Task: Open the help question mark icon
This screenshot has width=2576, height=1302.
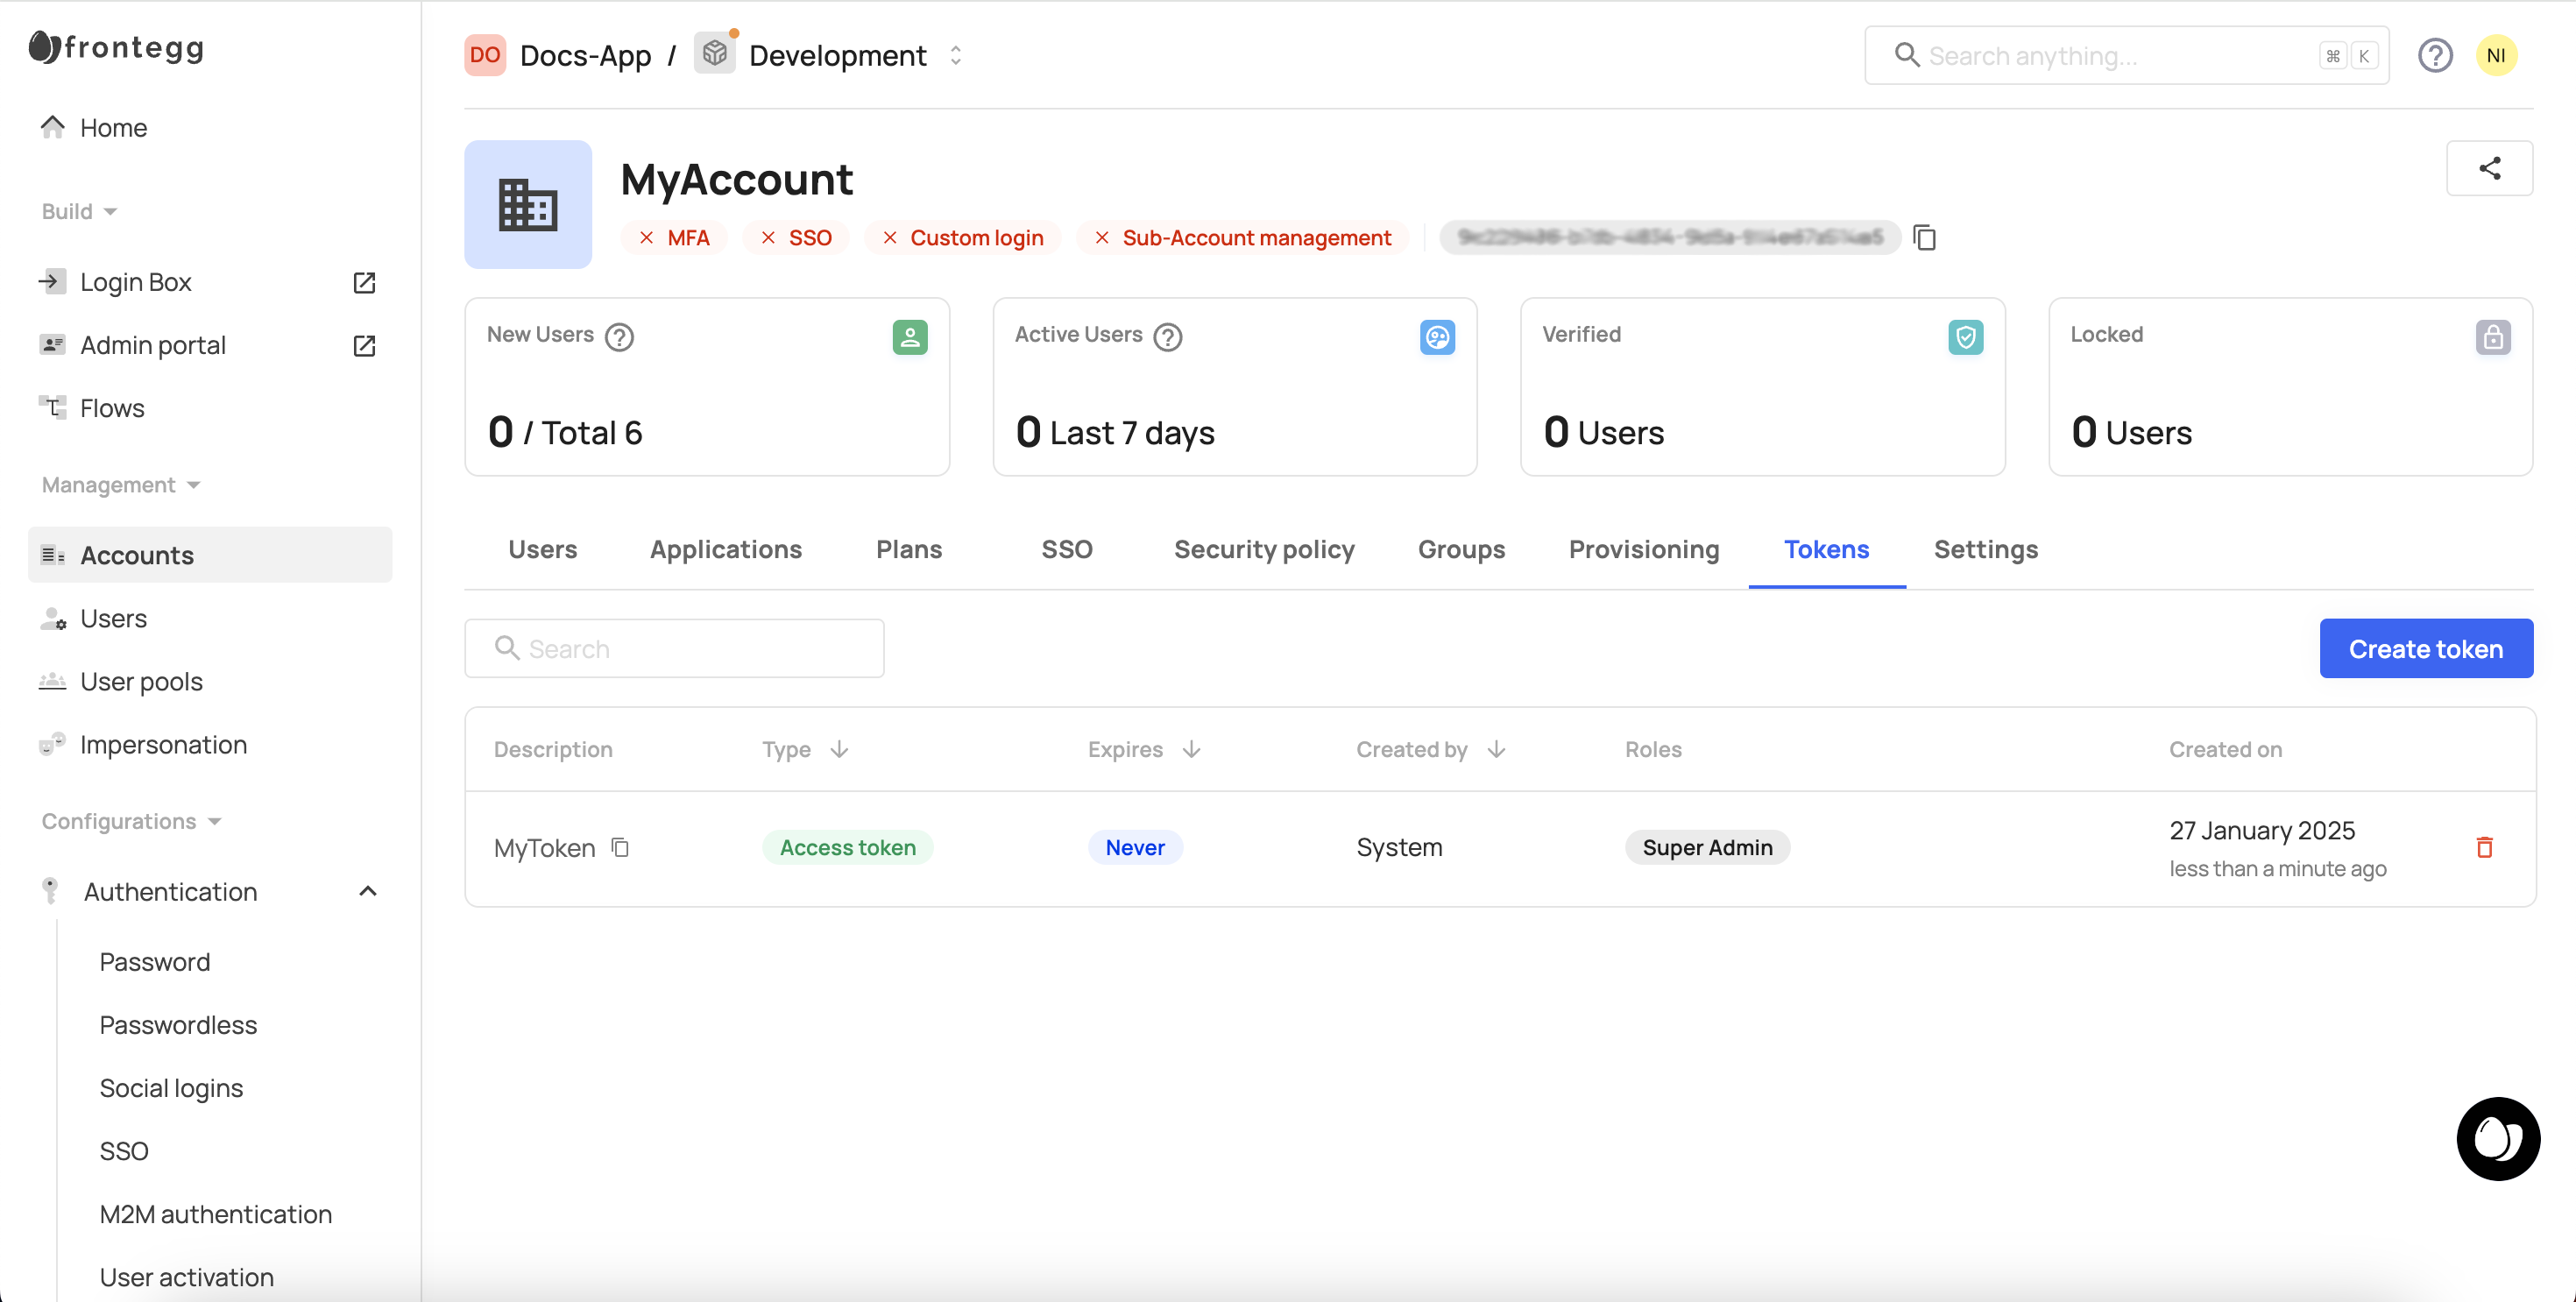Action: (2434, 55)
